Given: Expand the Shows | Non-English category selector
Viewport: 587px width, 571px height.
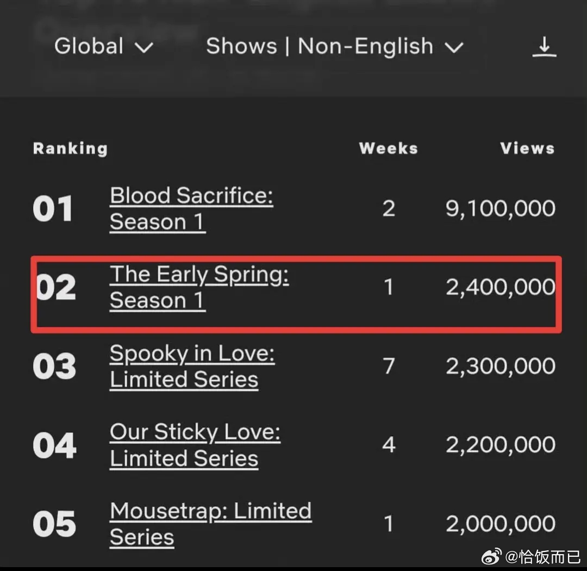Looking at the screenshot, I should click(x=335, y=46).
